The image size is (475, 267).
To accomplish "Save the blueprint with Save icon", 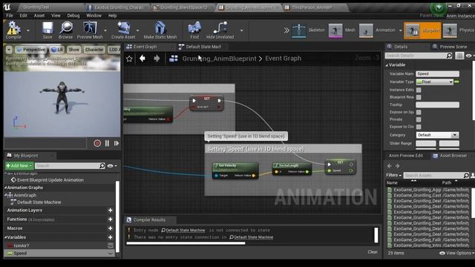I will pyautogui.click(x=47, y=28).
